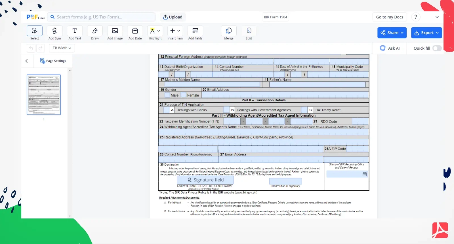Click the Principal Foreign Address field
This screenshot has height=244, width=454.
click(x=263, y=62)
